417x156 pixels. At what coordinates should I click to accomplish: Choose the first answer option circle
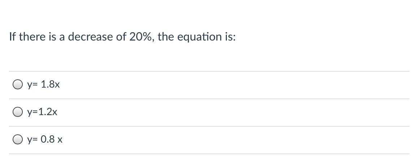(17, 85)
